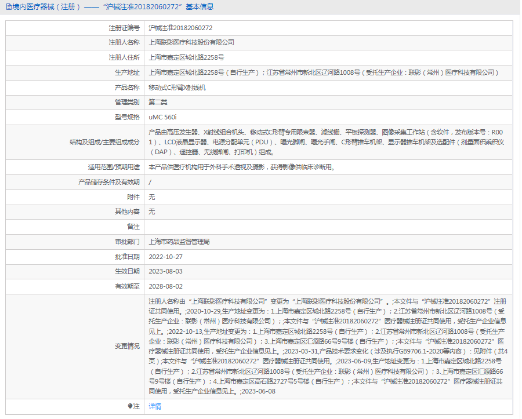Click the 型号规格 row label
Viewport: 522px width, 419px height.
click(127, 117)
